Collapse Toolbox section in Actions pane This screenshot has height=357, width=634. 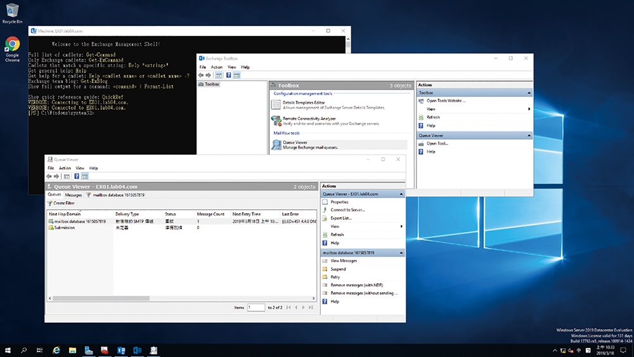tap(529, 93)
